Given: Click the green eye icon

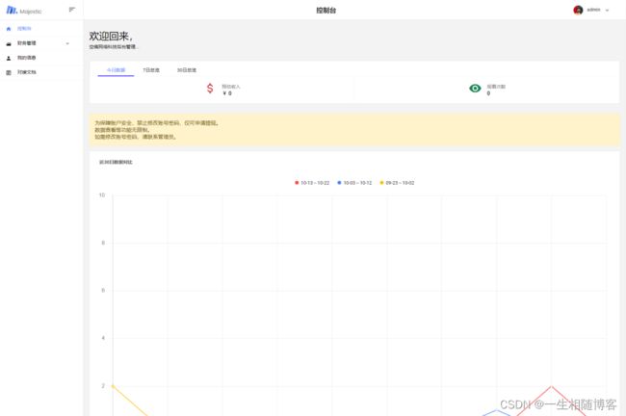Looking at the screenshot, I should pyautogui.click(x=475, y=89).
